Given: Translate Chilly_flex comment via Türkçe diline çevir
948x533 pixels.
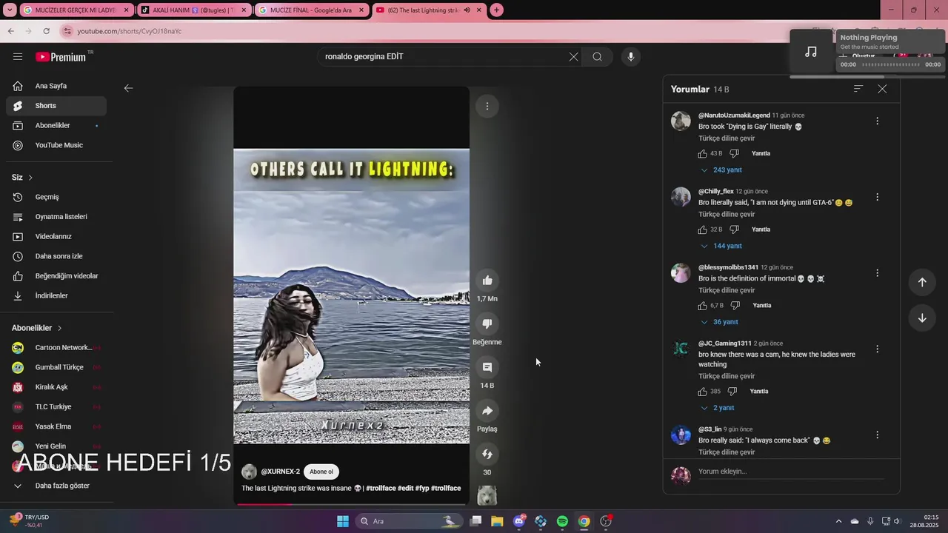Looking at the screenshot, I should (727, 215).
